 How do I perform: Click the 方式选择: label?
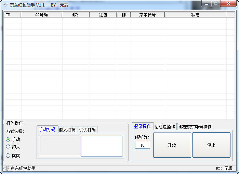15,131
